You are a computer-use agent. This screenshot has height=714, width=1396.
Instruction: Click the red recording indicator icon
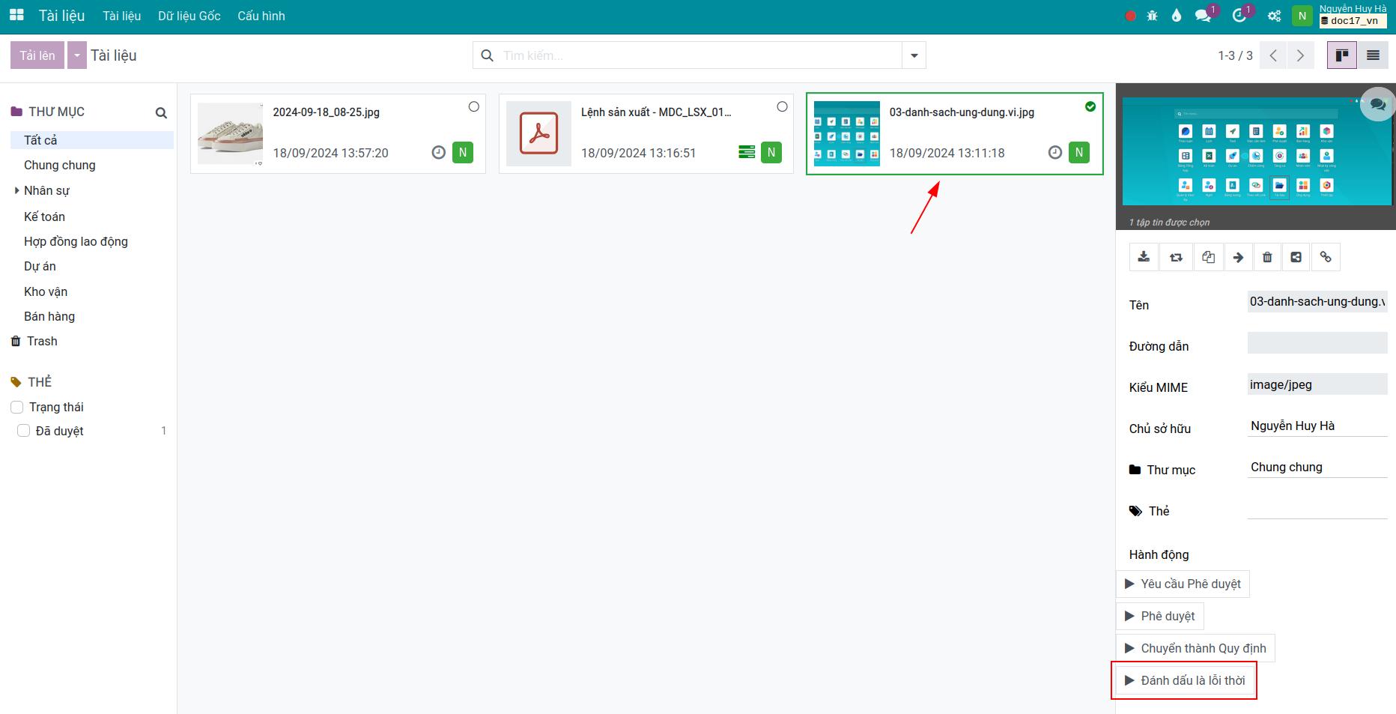tap(1130, 16)
